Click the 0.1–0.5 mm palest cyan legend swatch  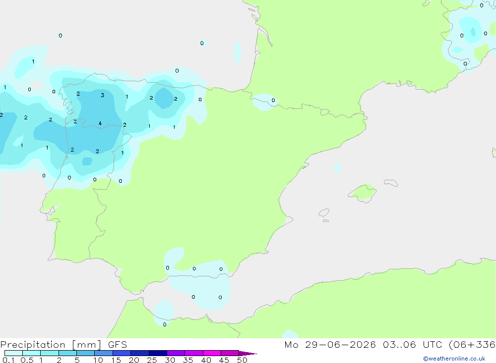coord(13,353)
